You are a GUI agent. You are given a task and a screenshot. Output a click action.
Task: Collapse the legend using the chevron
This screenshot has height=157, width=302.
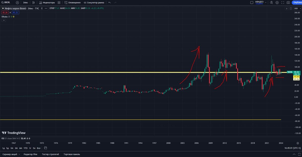click(x=4, y=20)
